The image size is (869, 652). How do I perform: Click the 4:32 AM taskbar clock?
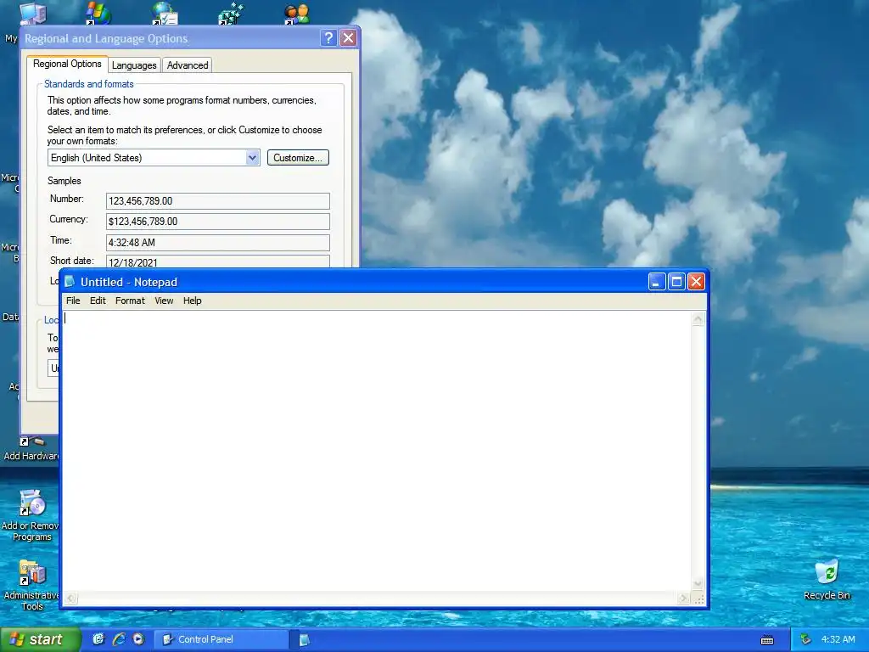[838, 639]
